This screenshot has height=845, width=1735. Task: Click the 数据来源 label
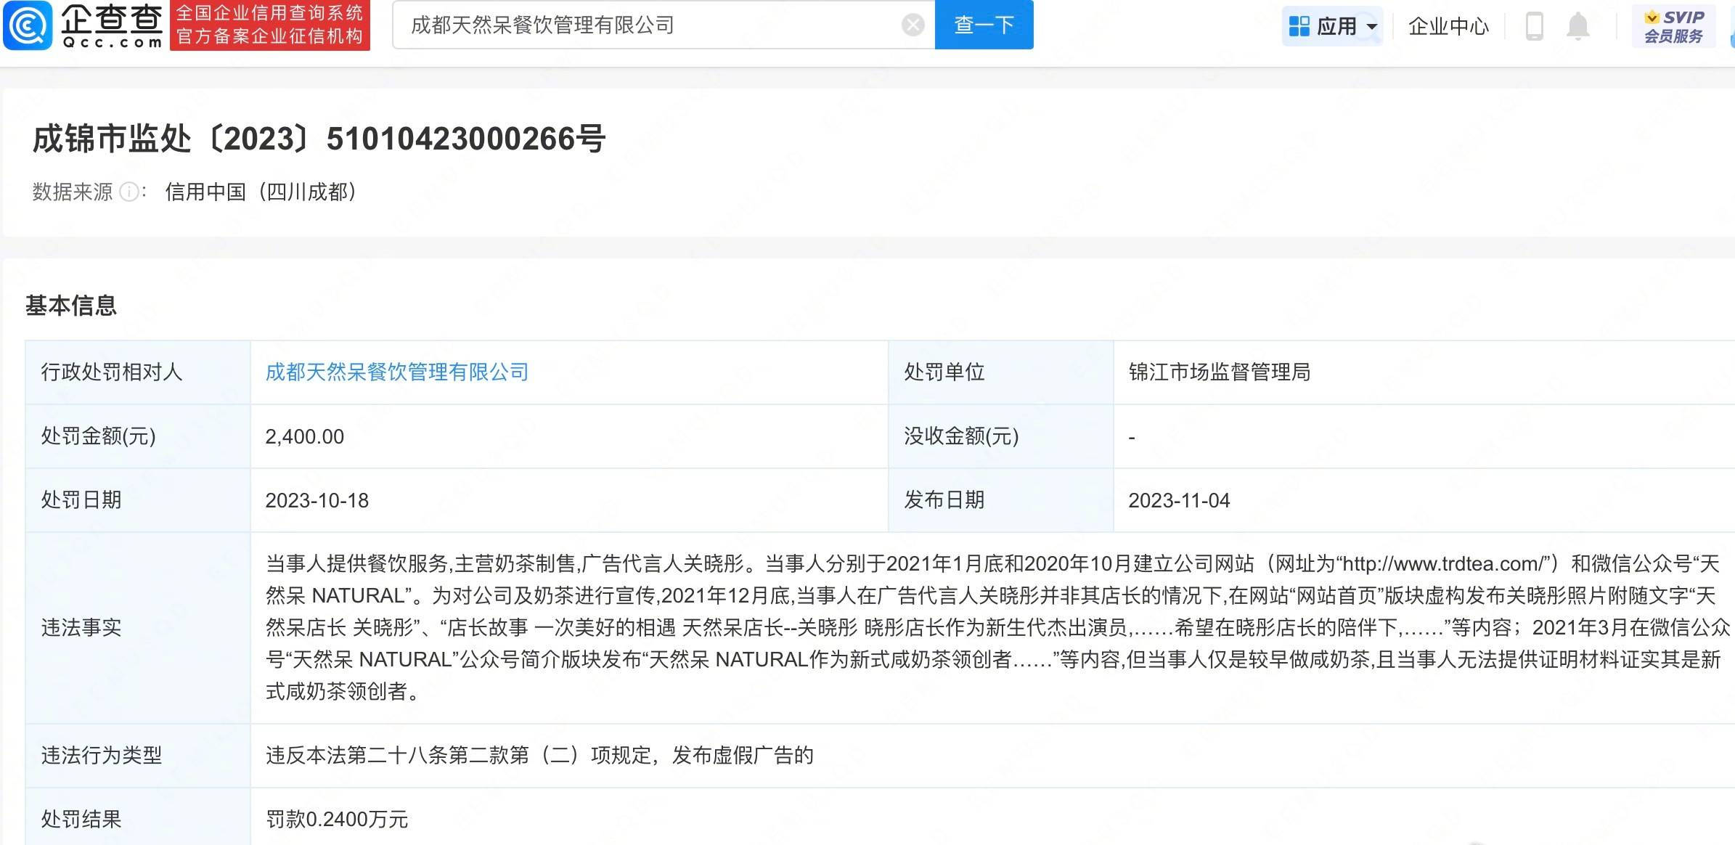click(73, 192)
